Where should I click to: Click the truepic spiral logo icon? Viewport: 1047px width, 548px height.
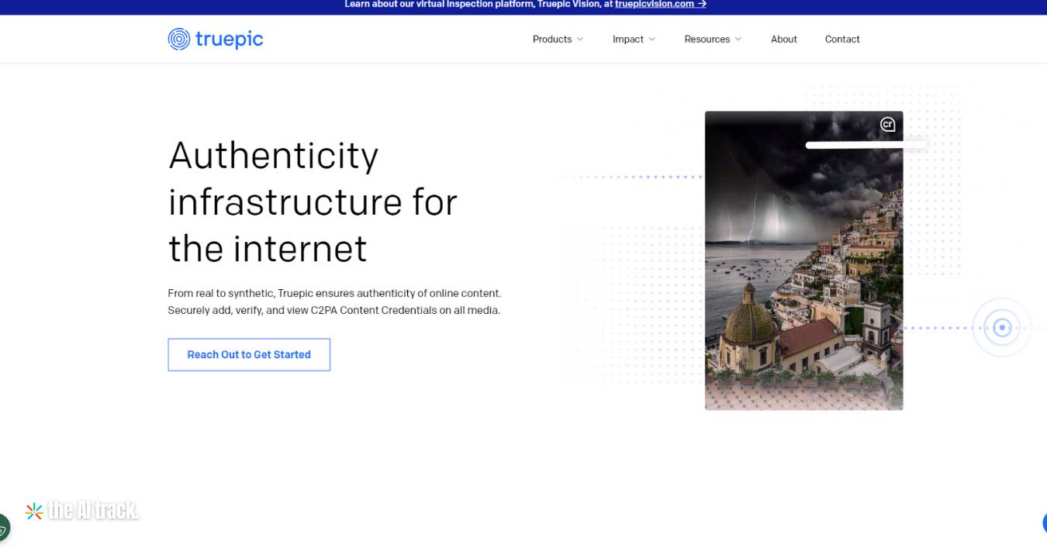(x=180, y=38)
